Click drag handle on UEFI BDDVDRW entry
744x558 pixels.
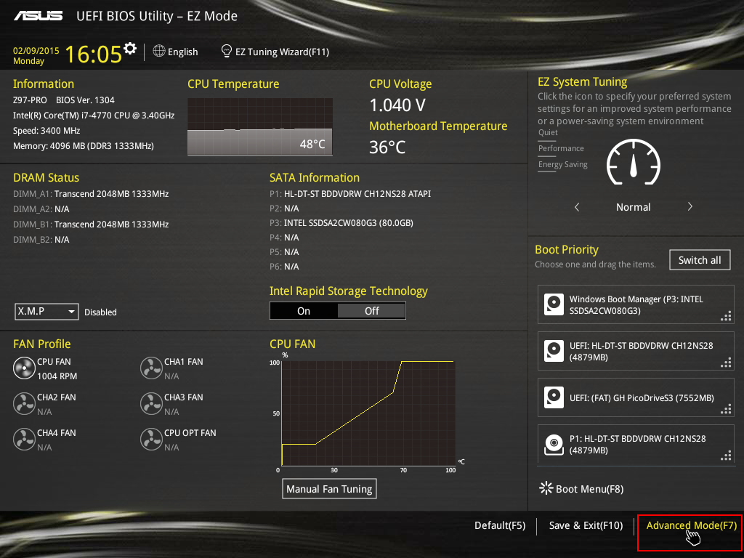pos(726,363)
